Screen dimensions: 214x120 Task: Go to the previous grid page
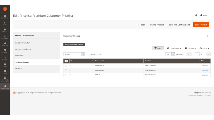189,54
